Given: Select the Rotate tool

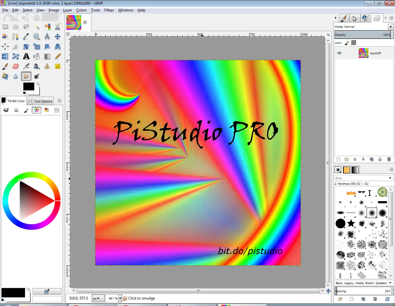Looking at the screenshot, I should click(26, 47).
